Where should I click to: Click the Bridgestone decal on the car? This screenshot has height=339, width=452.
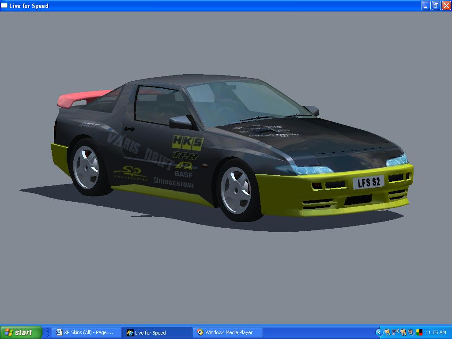click(x=174, y=182)
